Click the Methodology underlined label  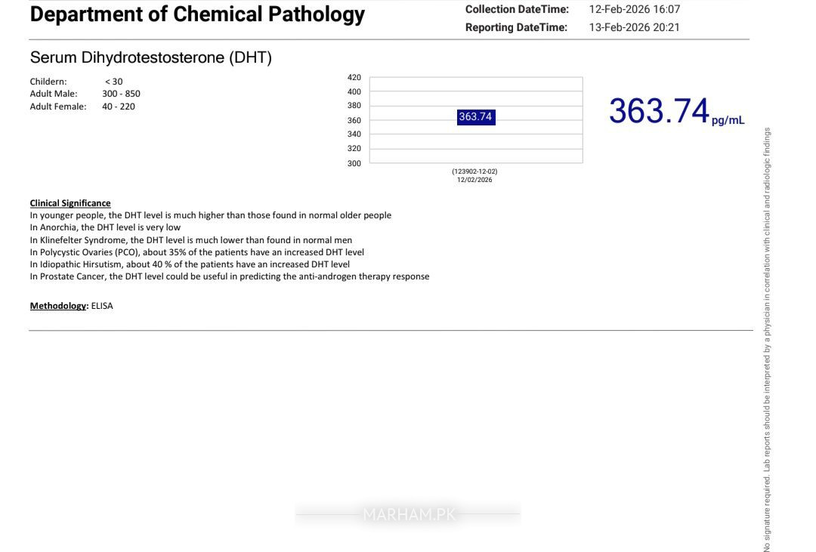point(59,306)
